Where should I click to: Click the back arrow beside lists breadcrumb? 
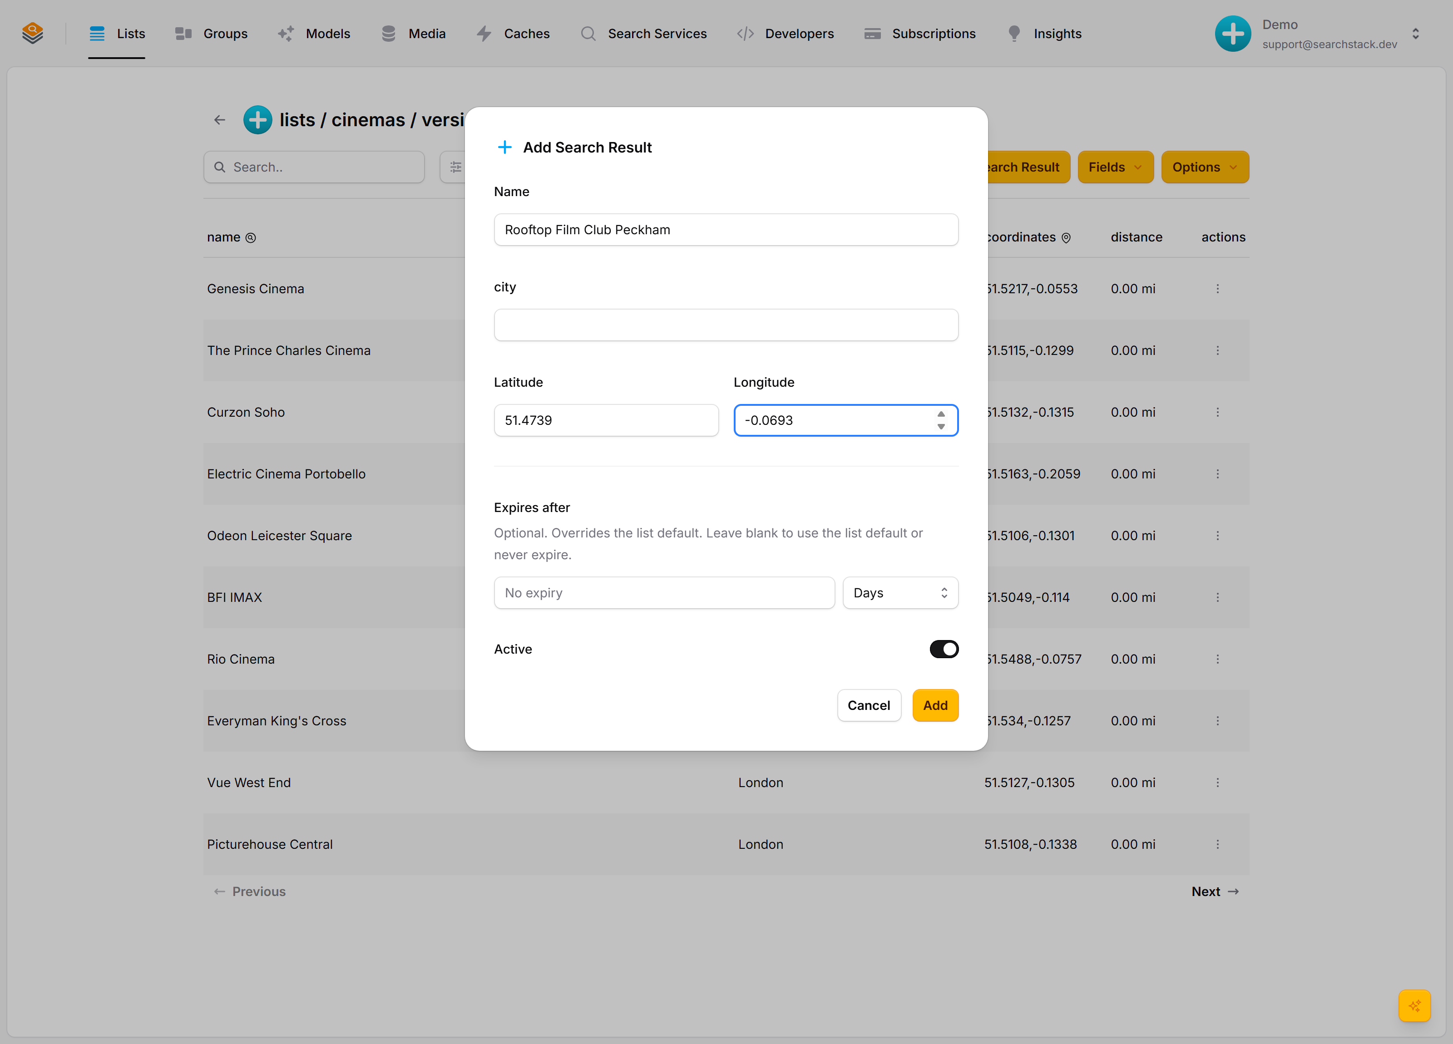(x=220, y=120)
